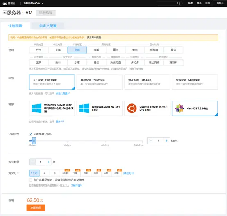227x216 pixels.
Task: Select the 1个月 duration
Action: 34,173
